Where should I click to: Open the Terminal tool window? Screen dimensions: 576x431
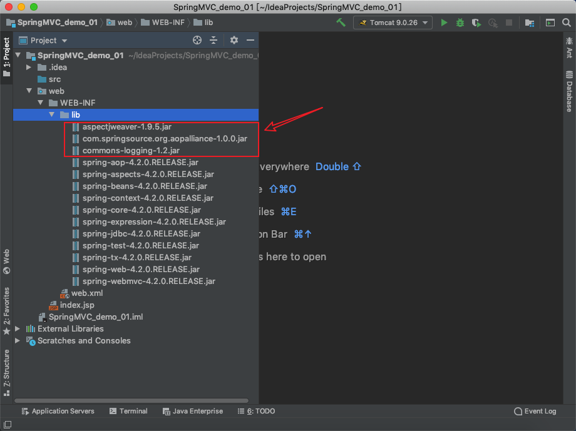[x=128, y=411]
